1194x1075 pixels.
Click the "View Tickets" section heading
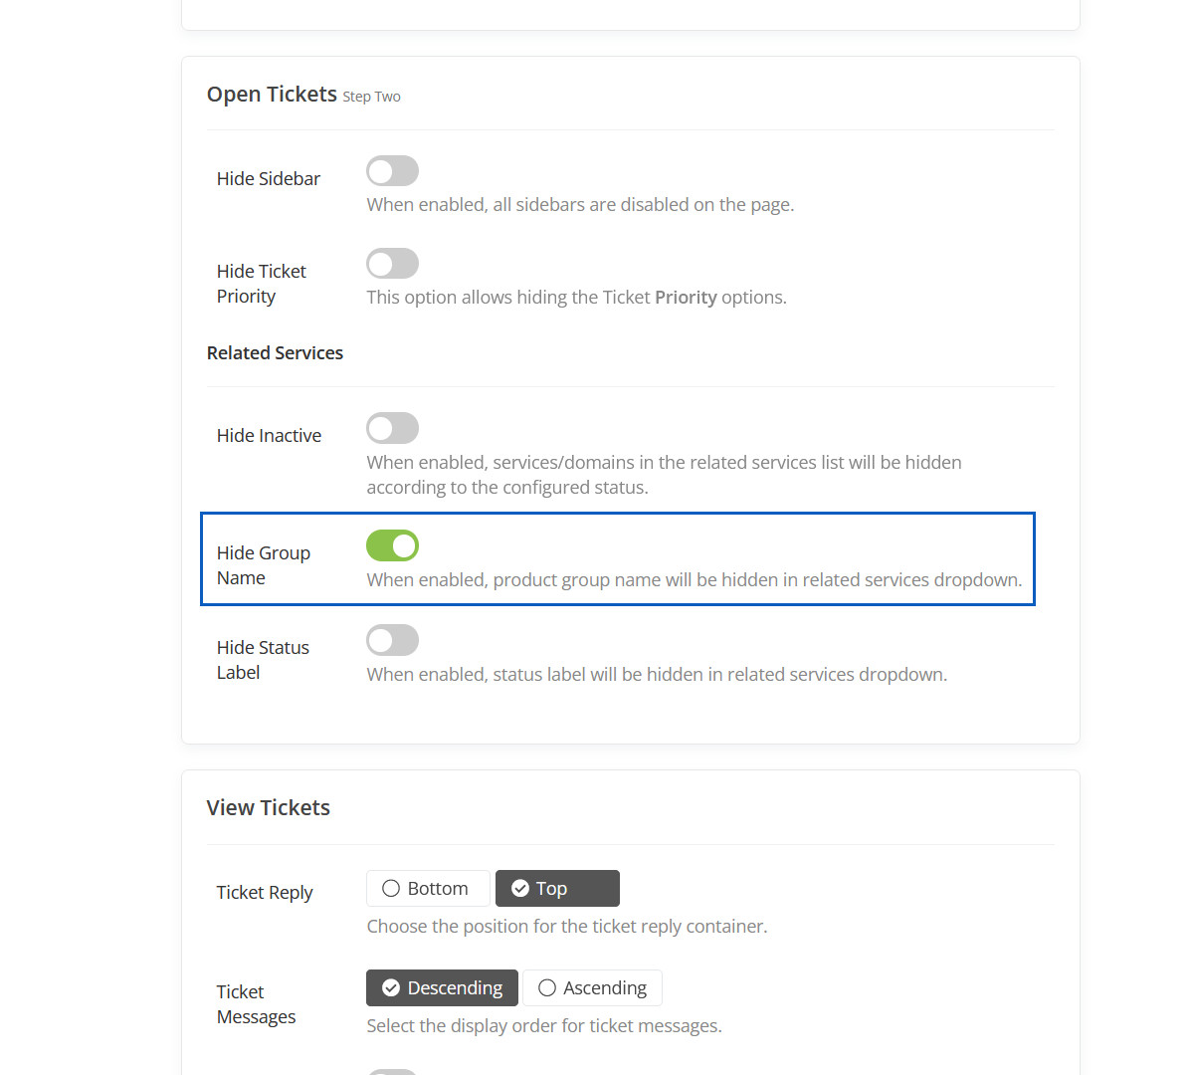268,808
